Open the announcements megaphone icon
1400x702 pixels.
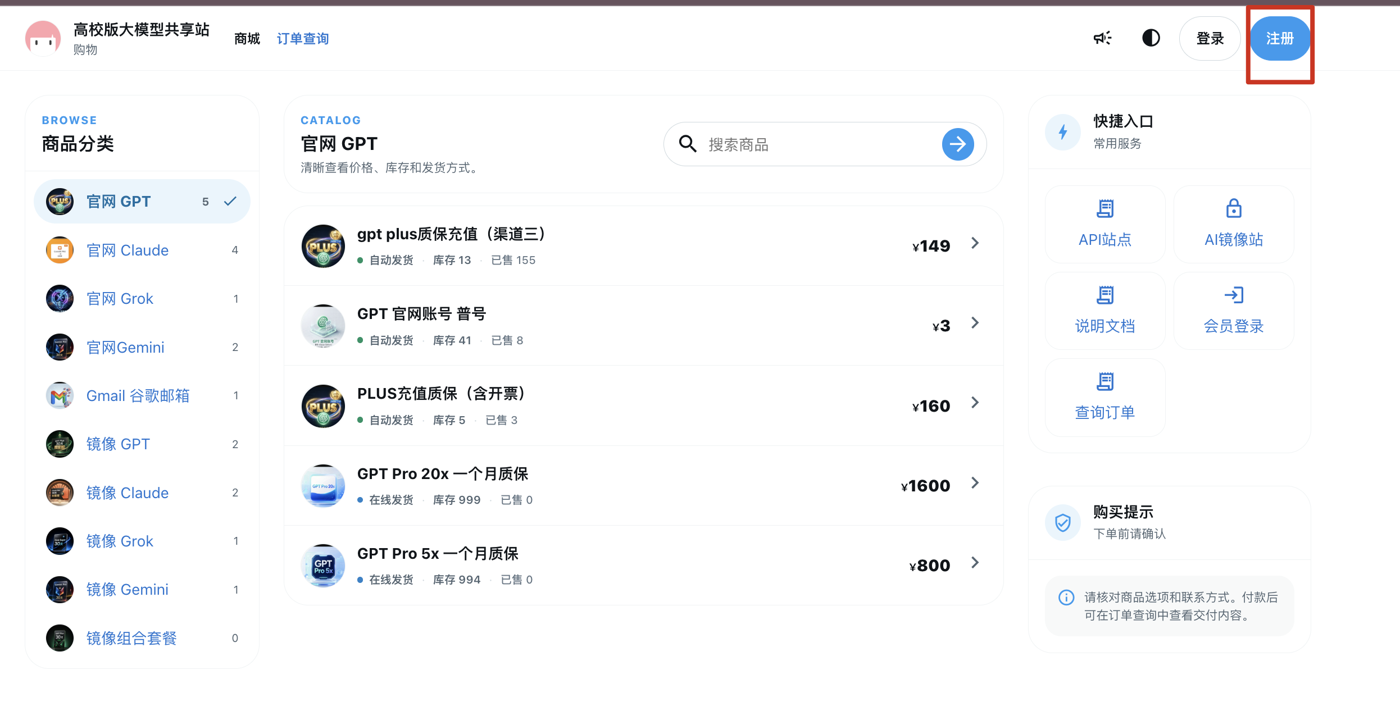(1102, 38)
